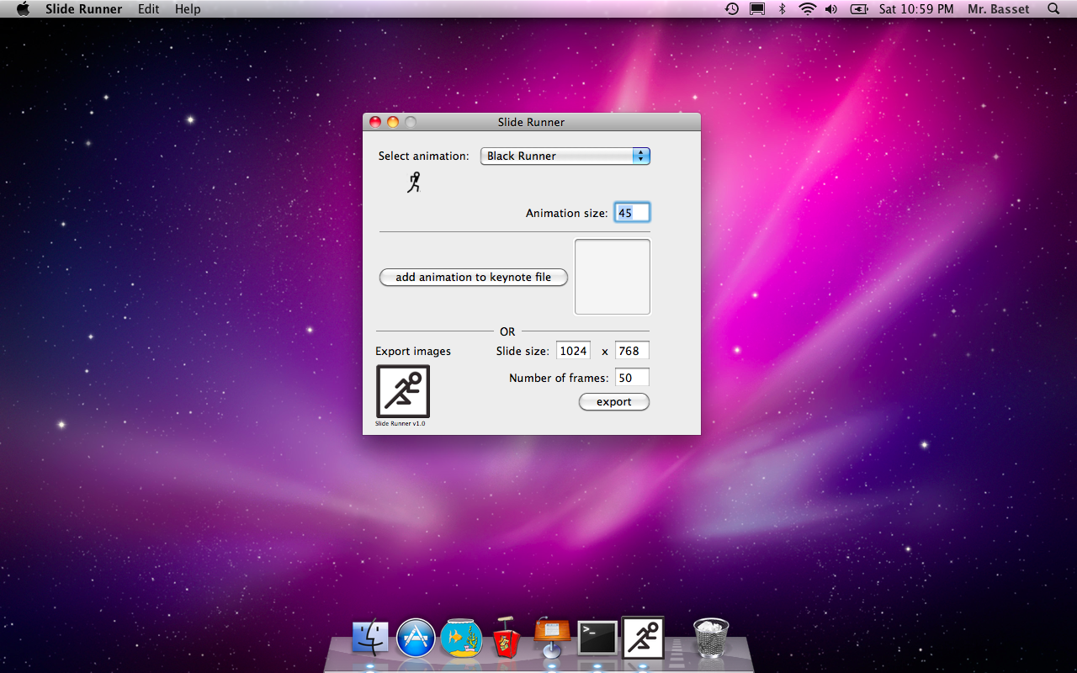Open the Time Machine menu bar icon

[x=732, y=9]
